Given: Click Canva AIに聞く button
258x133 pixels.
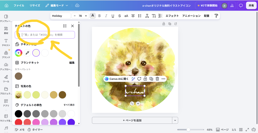Looking at the screenshot, I should pos(117,79).
